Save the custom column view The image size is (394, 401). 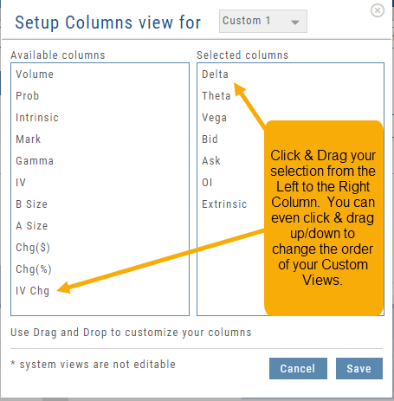point(359,368)
